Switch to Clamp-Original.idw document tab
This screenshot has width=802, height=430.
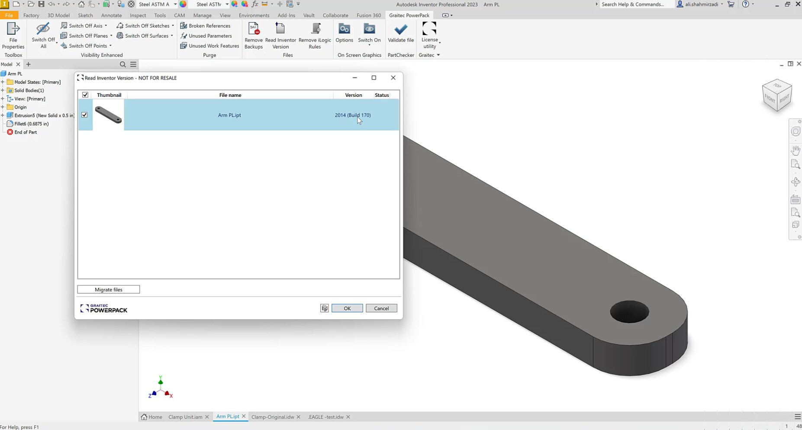tap(273, 417)
